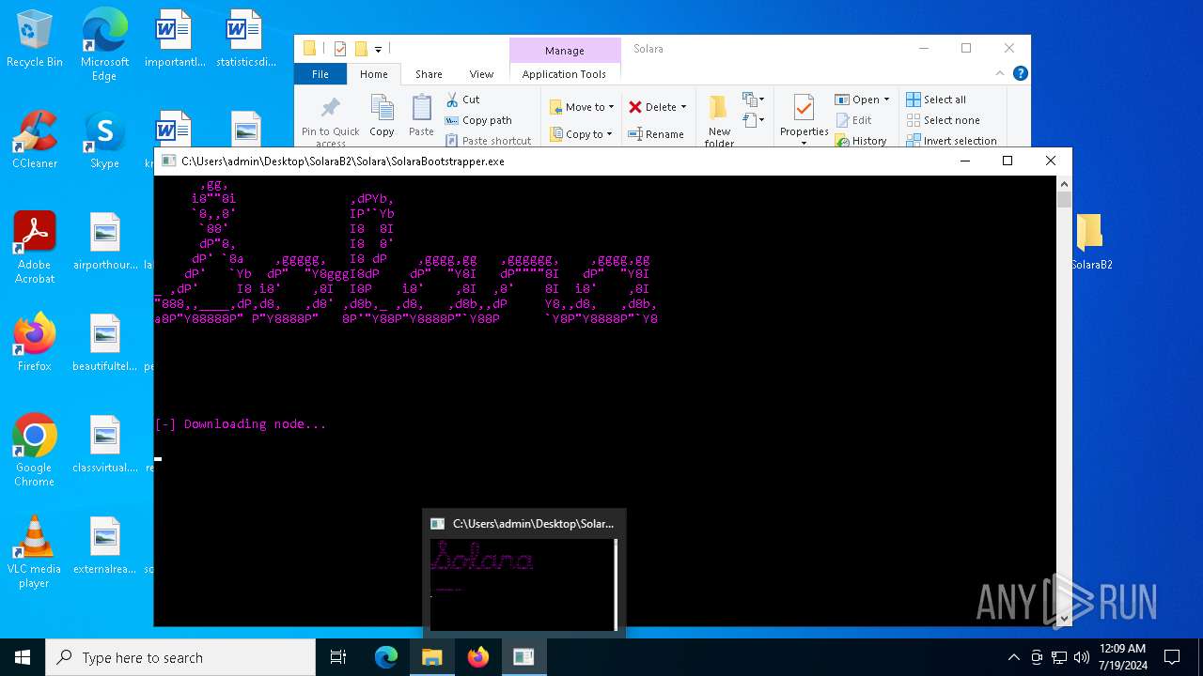The width and height of the screenshot is (1203, 676).
Task: Collapse the Explorer ribbon chevron
Action: 1000,73
